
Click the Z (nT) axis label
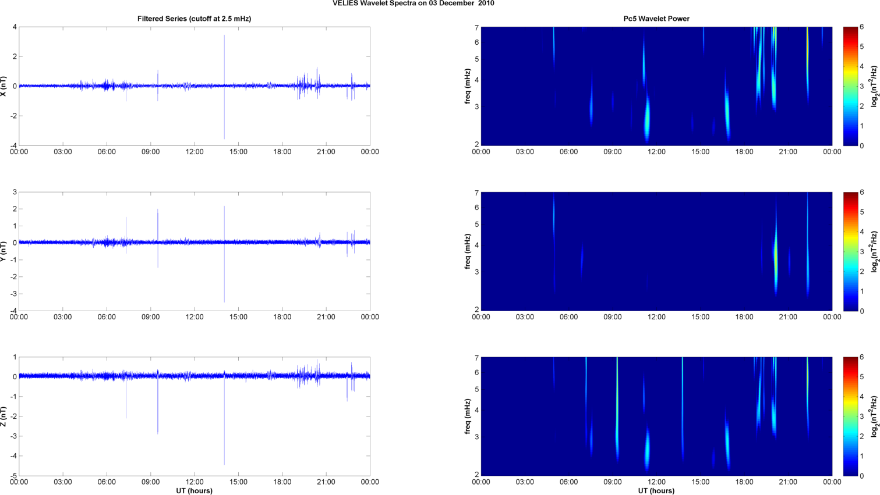pyautogui.click(x=4, y=416)
